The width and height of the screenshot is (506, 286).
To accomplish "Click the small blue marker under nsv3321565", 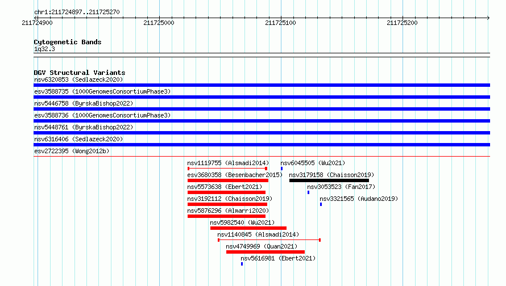I will point(321,204).
